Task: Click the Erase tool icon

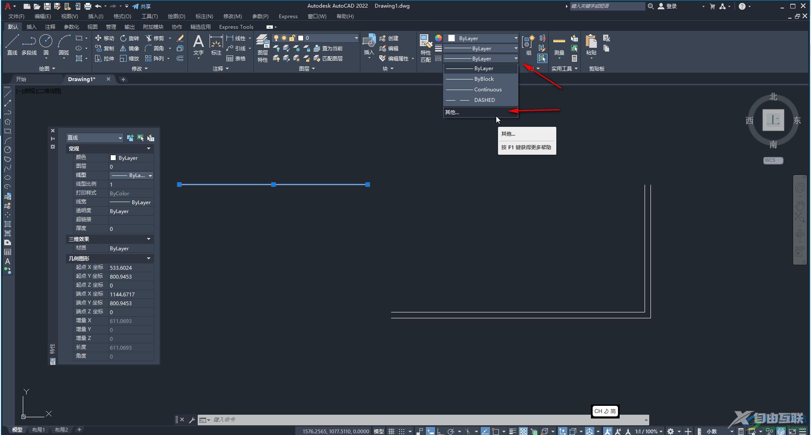Action: (x=180, y=38)
